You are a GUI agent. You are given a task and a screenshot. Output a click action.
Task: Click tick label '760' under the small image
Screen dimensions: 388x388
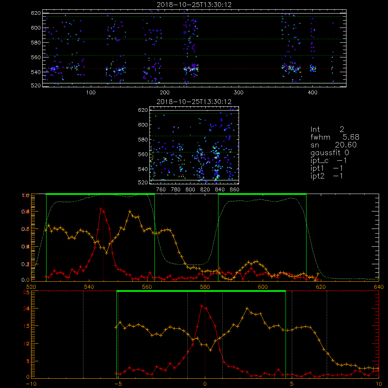coord(161,190)
